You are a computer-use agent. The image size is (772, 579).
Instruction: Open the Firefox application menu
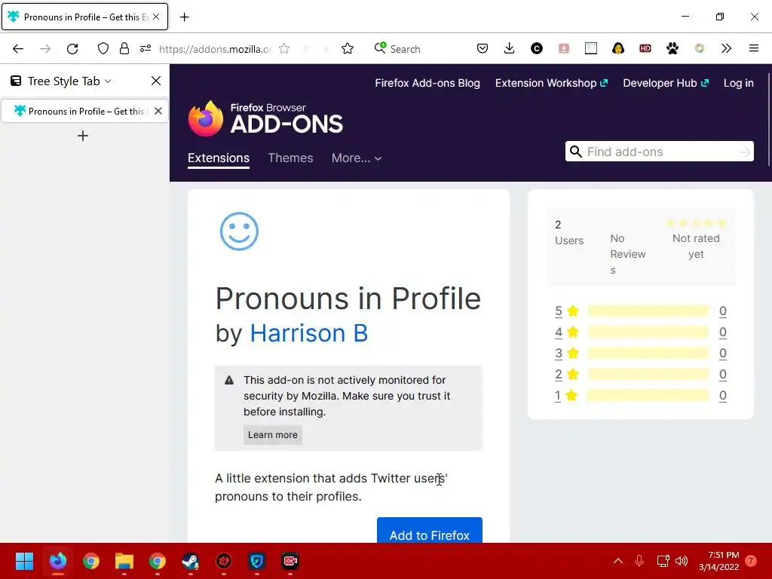[x=754, y=49]
